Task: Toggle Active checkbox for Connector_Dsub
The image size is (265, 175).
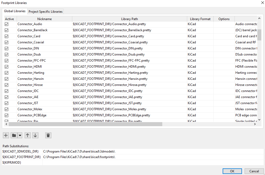Action: (6, 54)
